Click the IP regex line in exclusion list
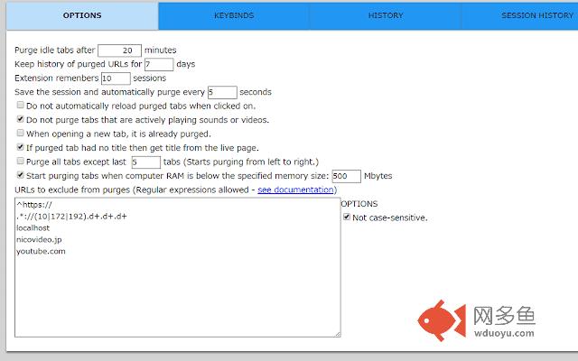The image size is (578, 361). coord(71,217)
